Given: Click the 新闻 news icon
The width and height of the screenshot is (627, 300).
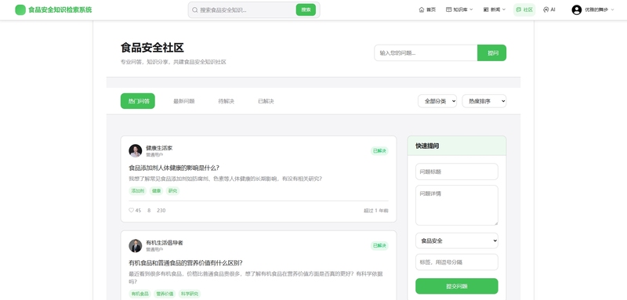Looking at the screenshot, I should [x=486, y=9].
